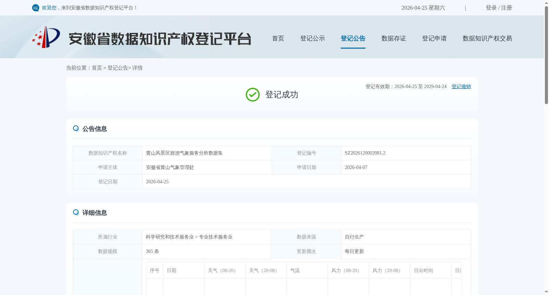This screenshot has height=295, width=549.
Task: Click the 日出时间 column header
Action: 431,271
